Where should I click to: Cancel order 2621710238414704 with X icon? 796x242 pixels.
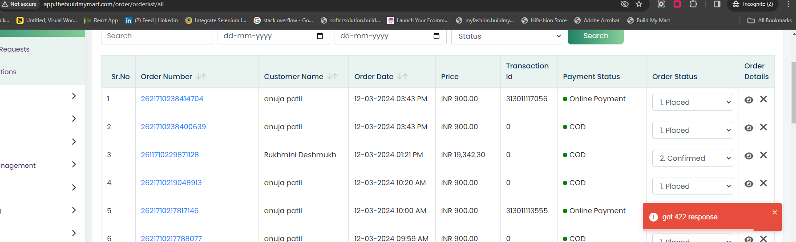pyautogui.click(x=764, y=99)
